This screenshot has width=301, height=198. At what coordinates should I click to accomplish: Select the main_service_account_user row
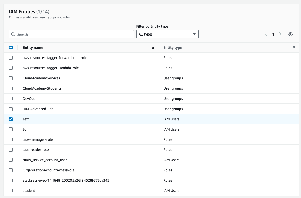45,160
